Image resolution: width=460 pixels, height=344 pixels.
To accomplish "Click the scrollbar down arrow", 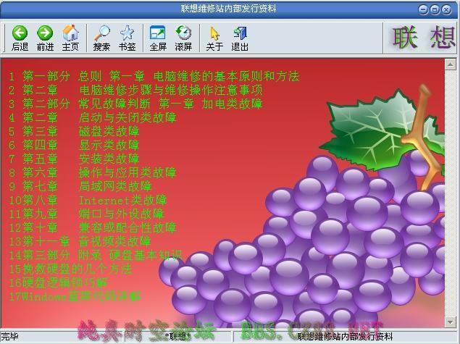I will click(x=450, y=322).
